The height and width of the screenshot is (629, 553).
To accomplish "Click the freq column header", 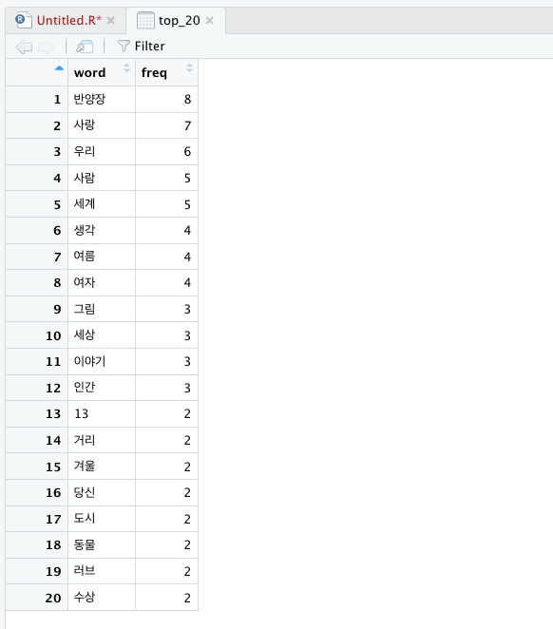I will coord(167,72).
